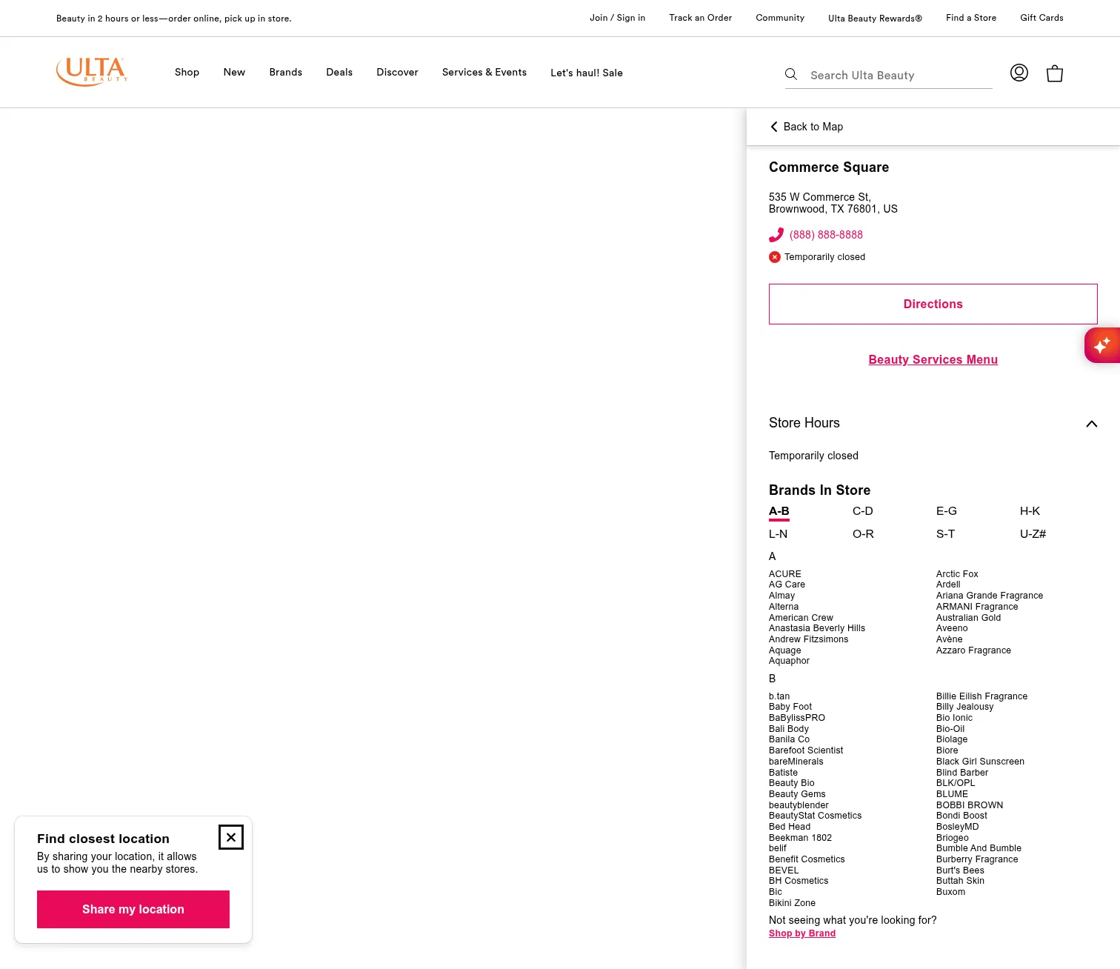Visit the Community link
1120x969 pixels.
[780, 18]
